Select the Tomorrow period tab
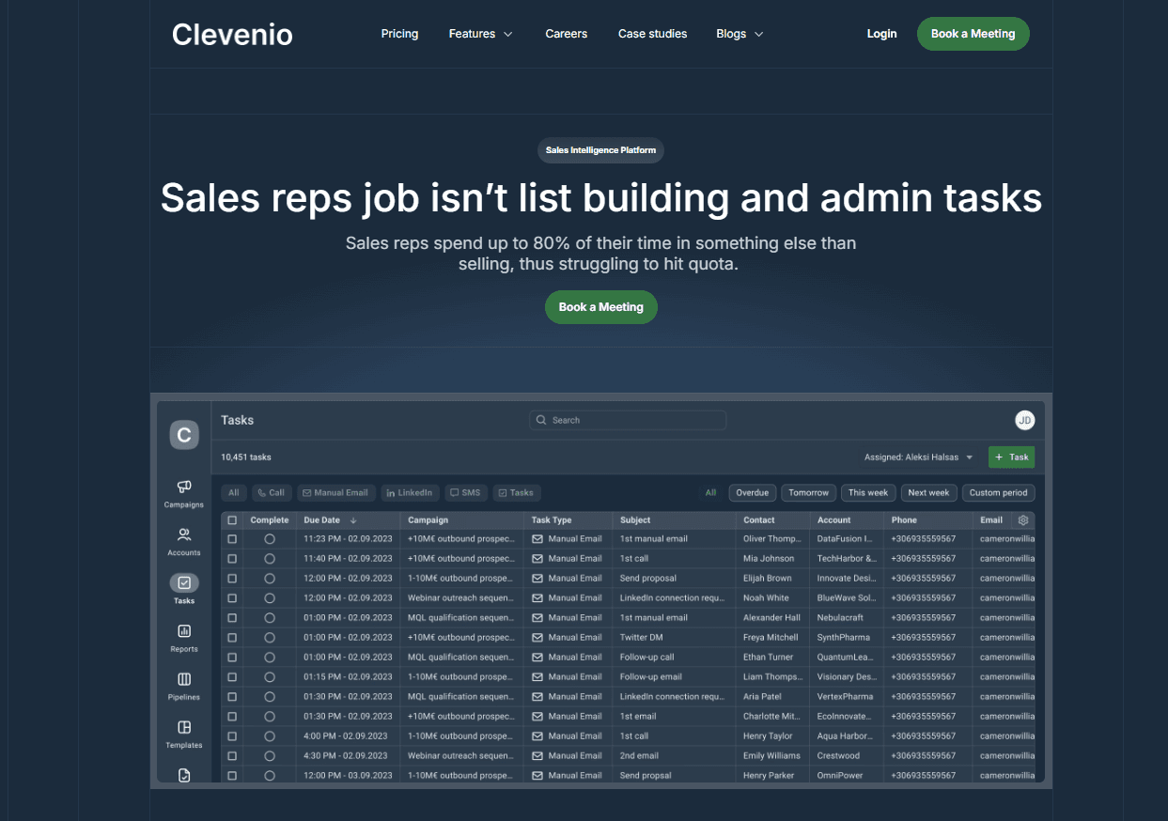 (809, 492)
